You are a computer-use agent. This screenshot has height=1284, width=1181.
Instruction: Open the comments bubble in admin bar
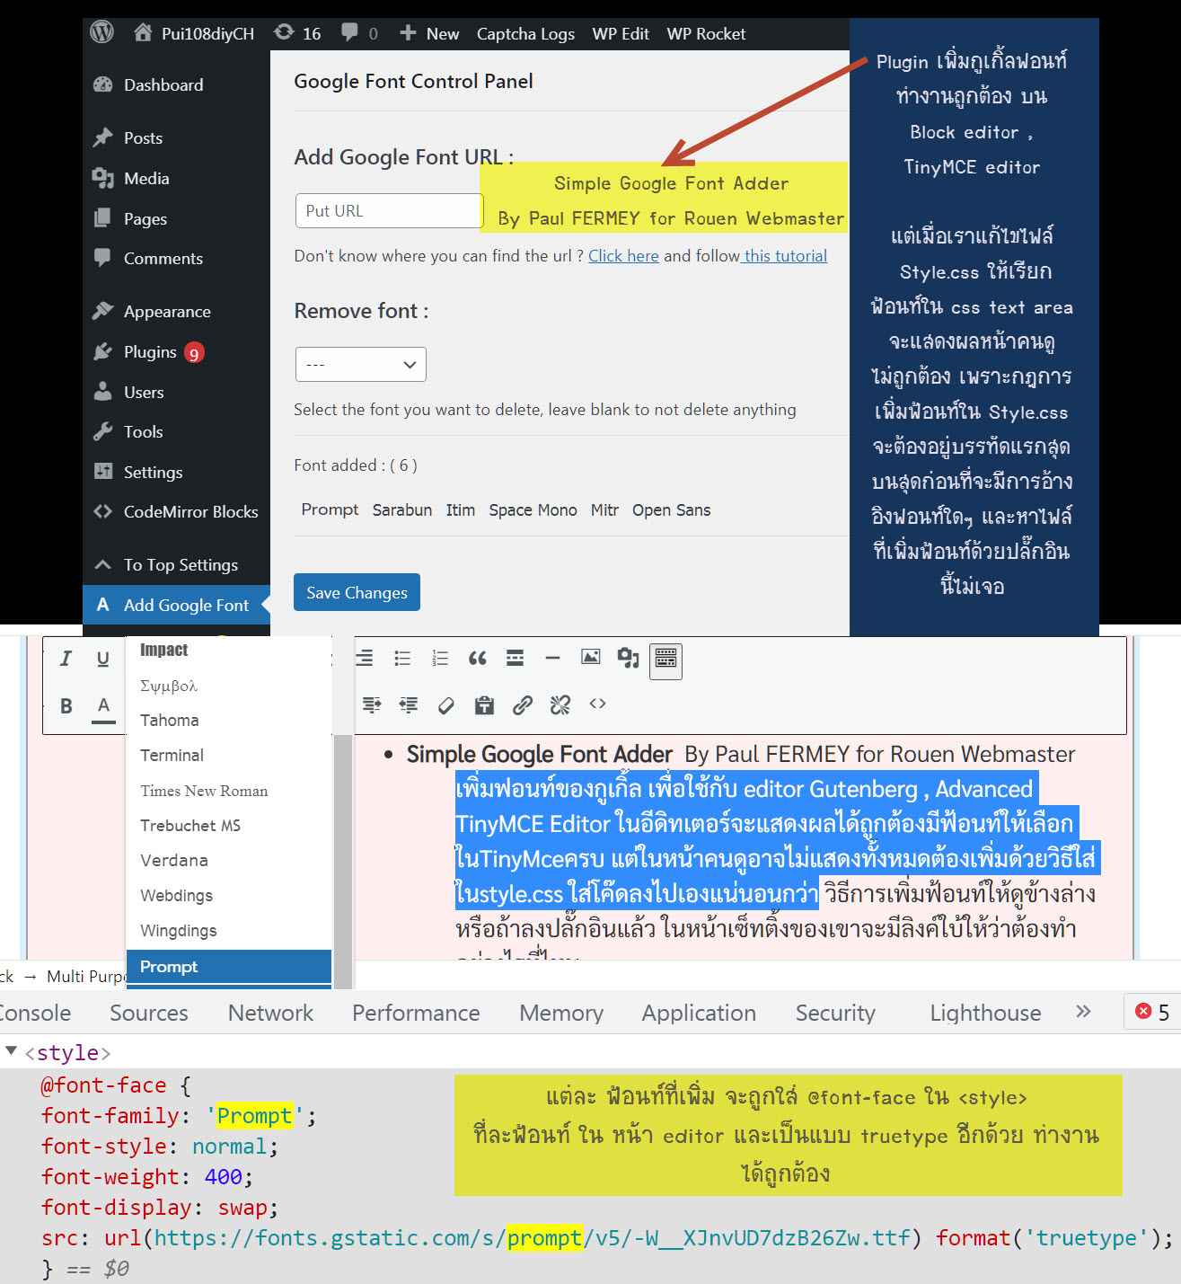point(359,33)
